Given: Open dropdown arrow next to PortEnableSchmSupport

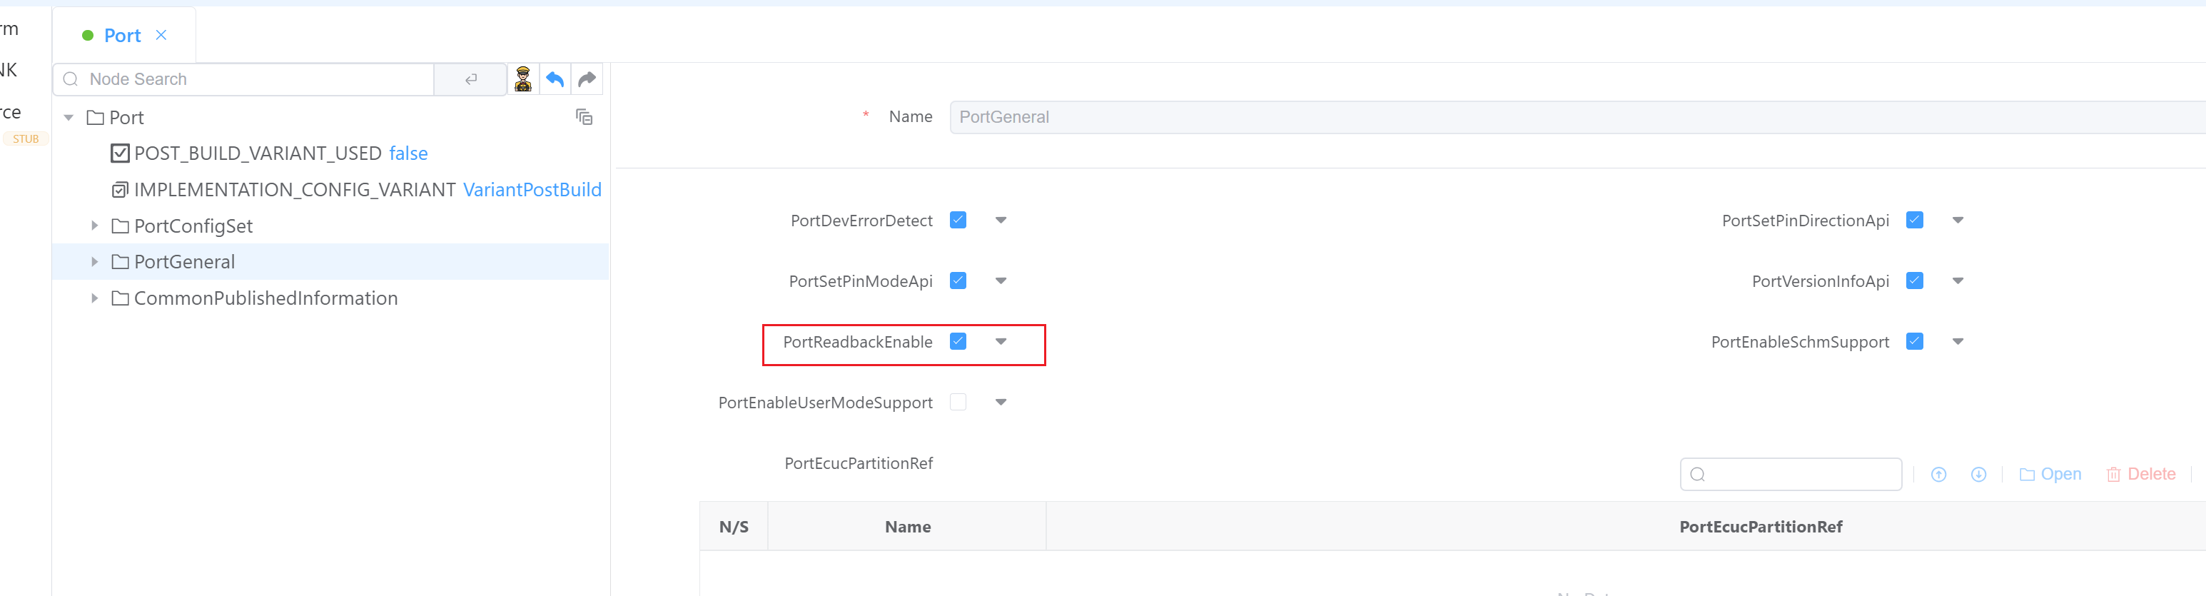Looking at the screenshot, I should coord(1958,342).
